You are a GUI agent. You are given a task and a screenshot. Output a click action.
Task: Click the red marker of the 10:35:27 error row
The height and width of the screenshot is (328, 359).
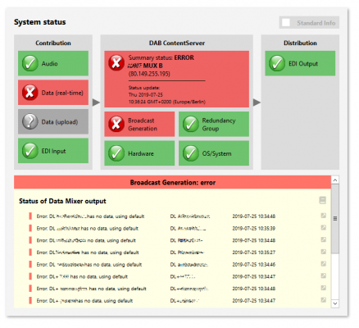click(x=30, y=252)
